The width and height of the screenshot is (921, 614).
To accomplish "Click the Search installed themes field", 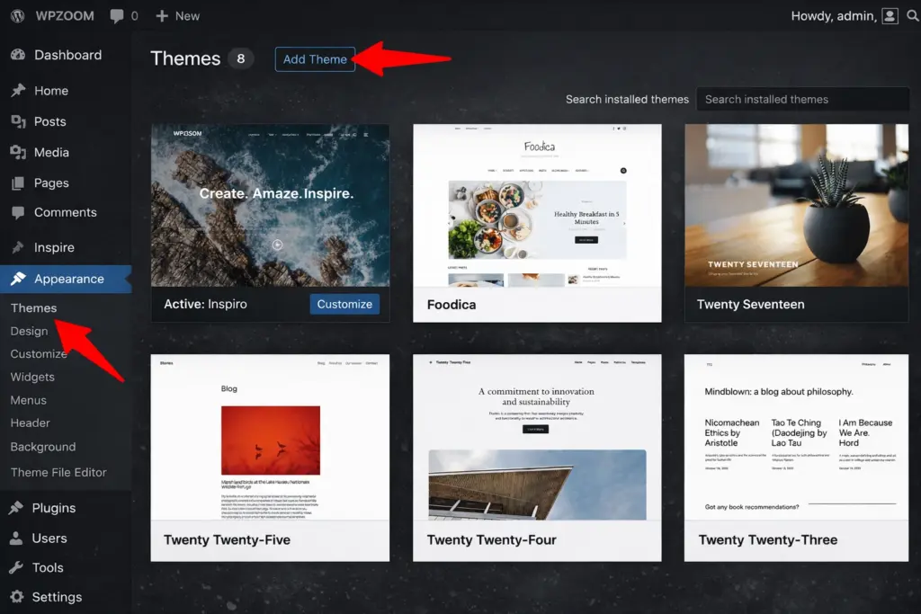I will point(802,99).
